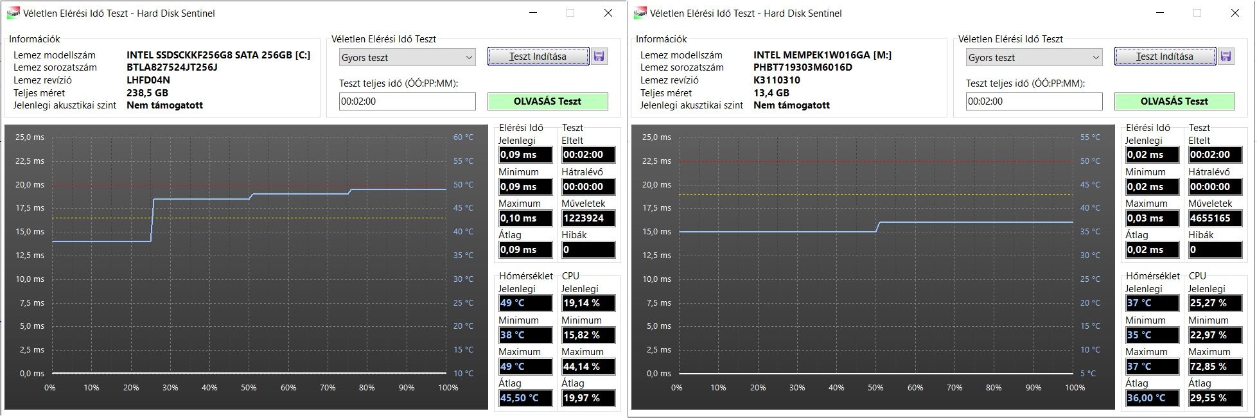Screen dimensions: 1257x418
Task: Click average temperature value 36,00 °C
Action: 1152,398
